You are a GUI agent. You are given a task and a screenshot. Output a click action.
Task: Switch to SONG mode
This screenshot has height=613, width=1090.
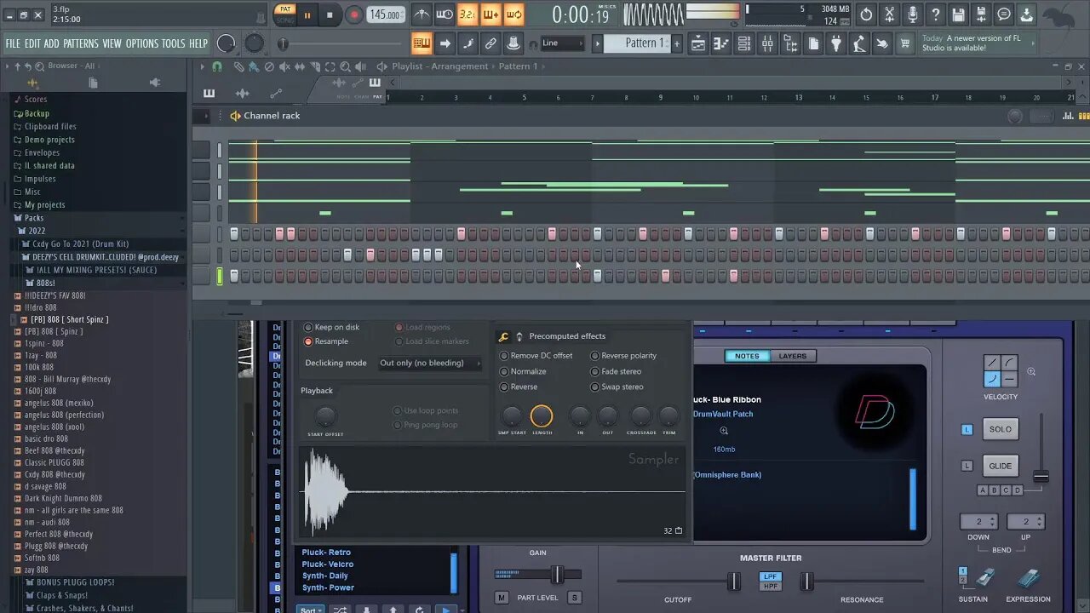click(x=285, y=20)
